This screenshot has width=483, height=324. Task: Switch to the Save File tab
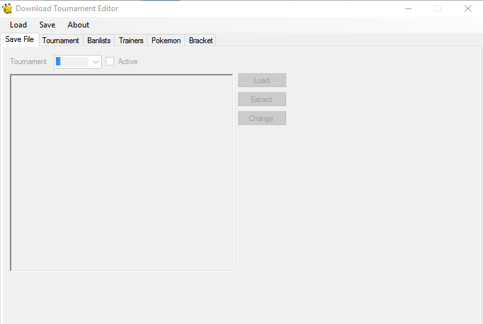pos(19,40)
